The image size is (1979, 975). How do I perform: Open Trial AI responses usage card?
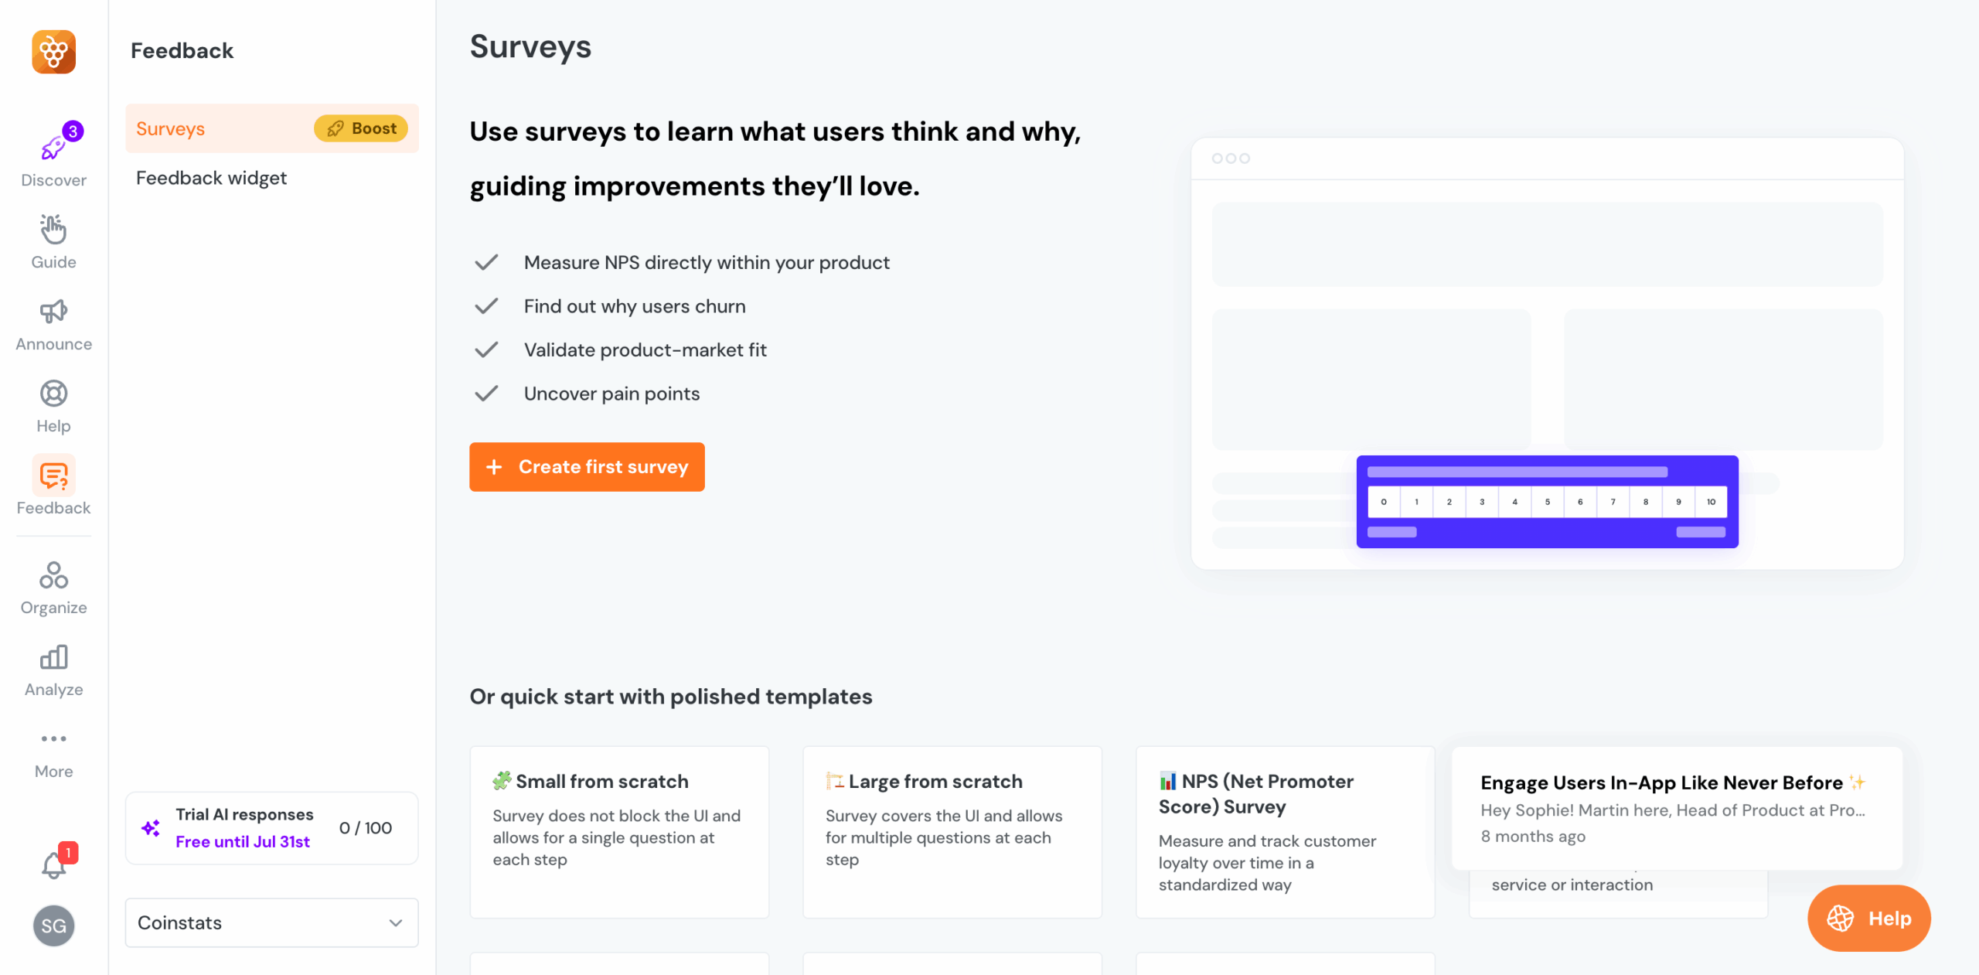click(x=271, y=828)
